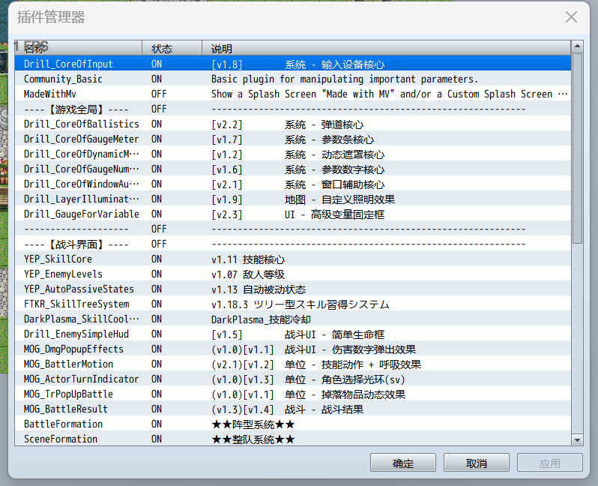Select Drill_CoreOfBallistics plugin row

[293, 124]
